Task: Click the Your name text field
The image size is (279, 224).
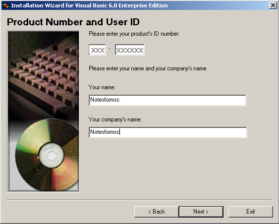Action: pos(167,100)
